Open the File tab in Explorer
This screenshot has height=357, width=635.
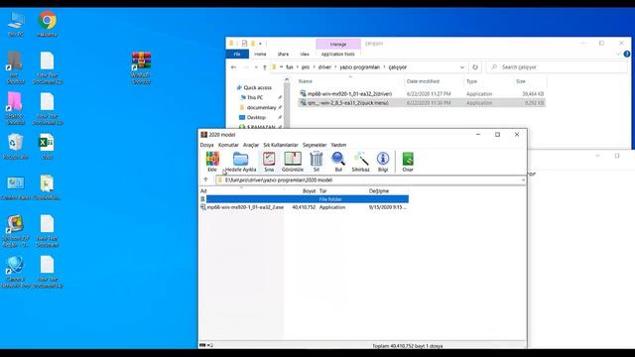(x=237, y=54)
